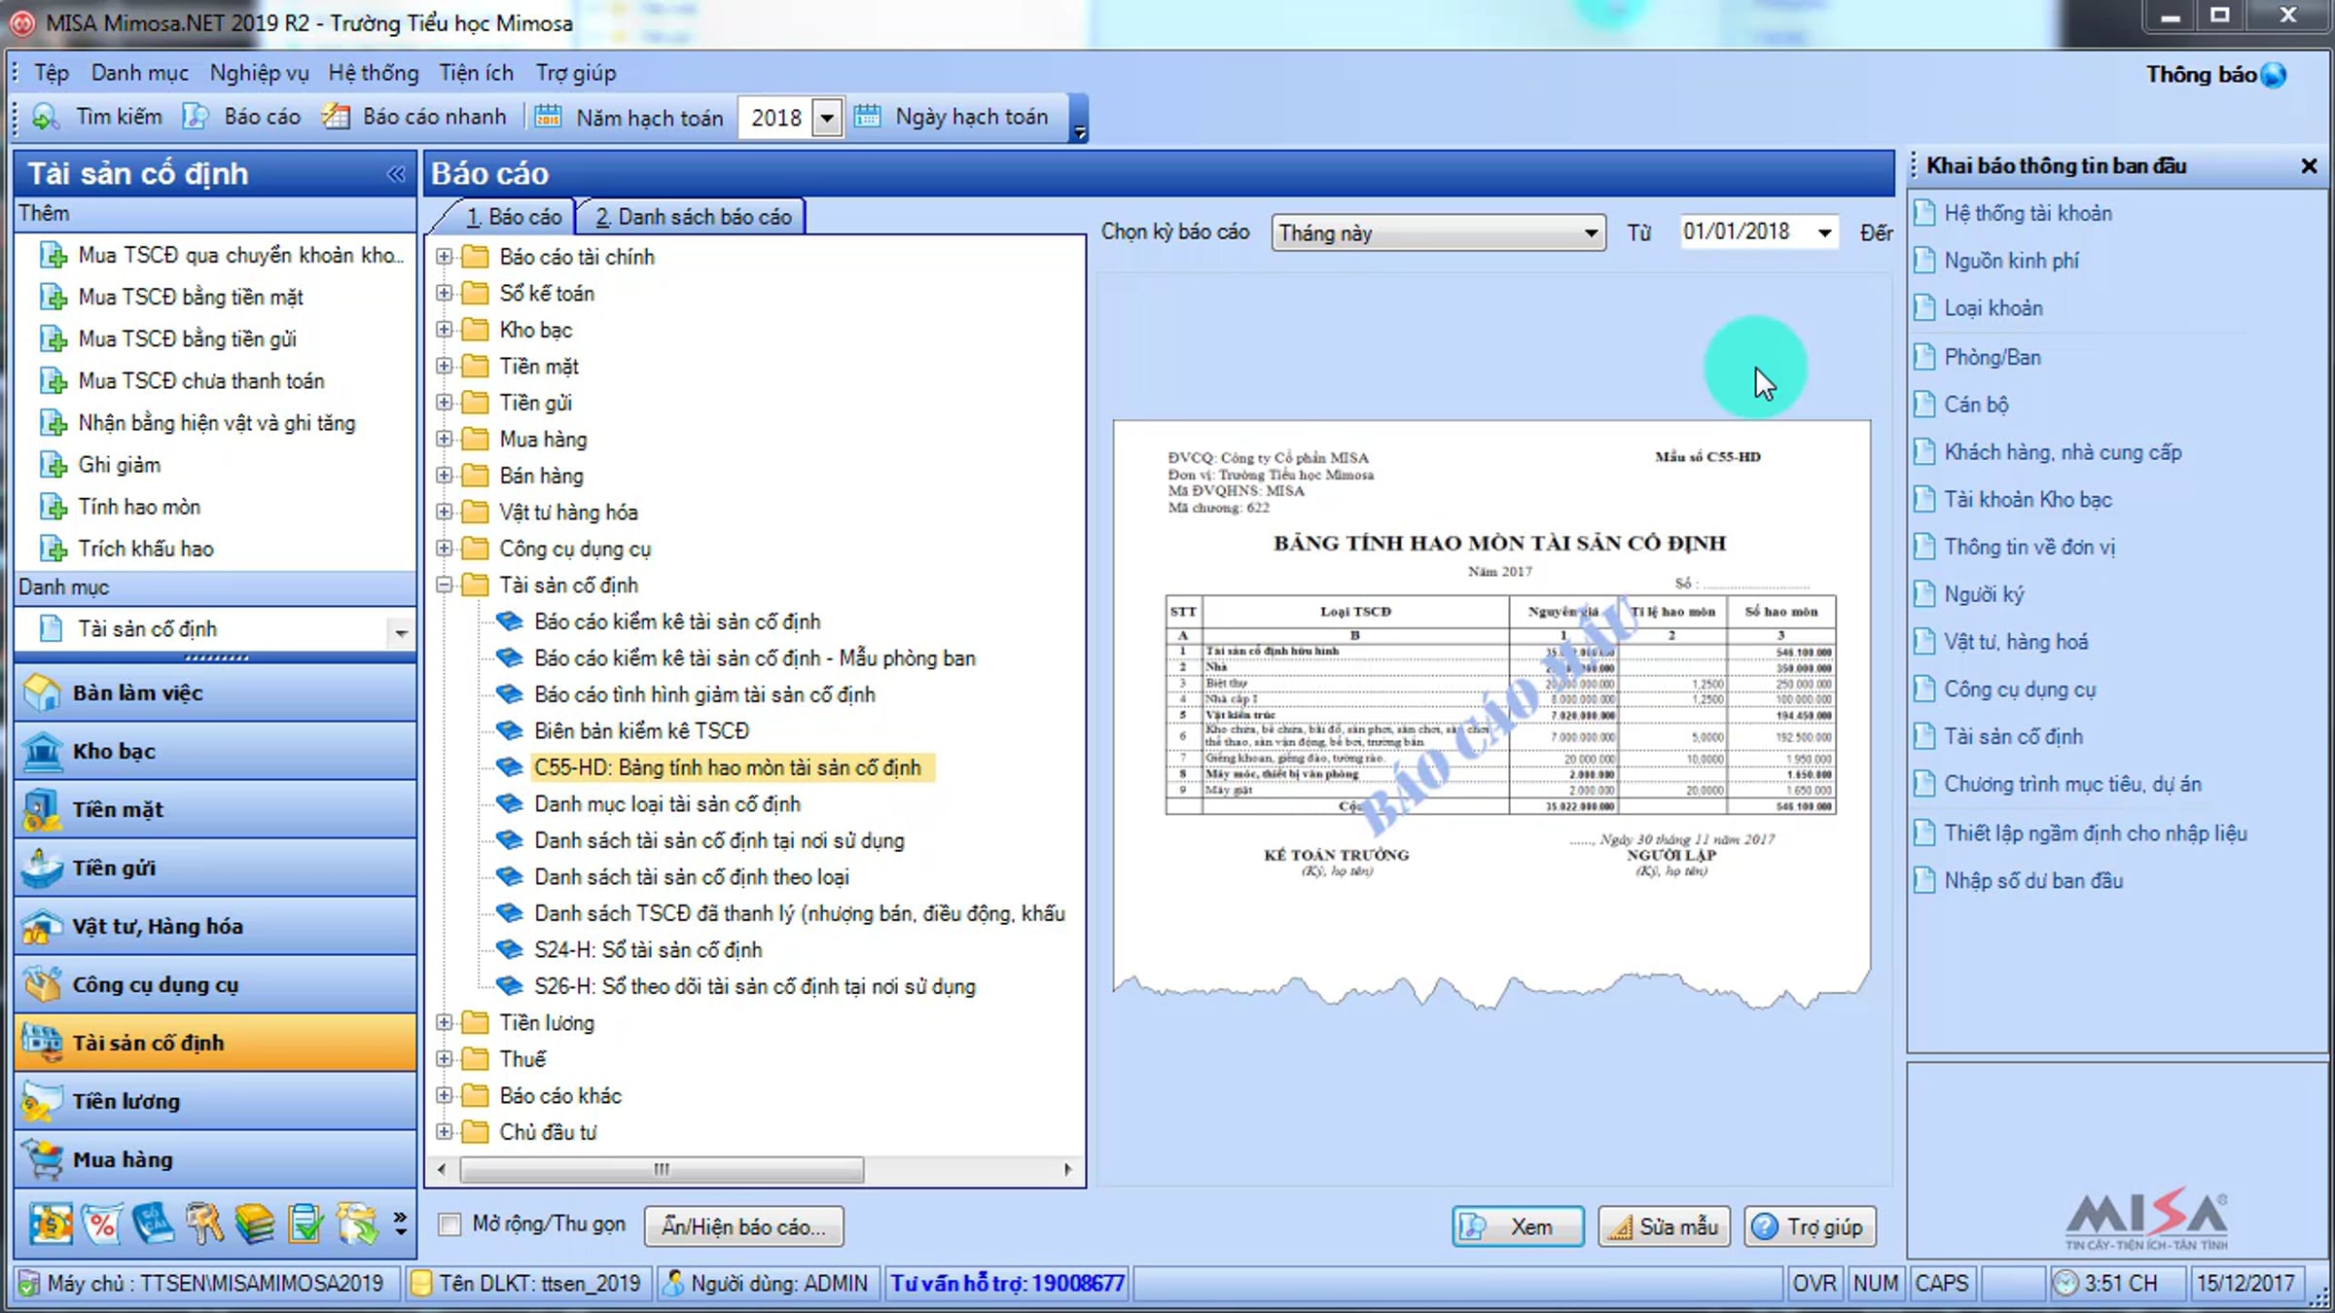This screenshot has width=2335, height=1313.
Task: Click the Xem button
Action: [x=1518, y=1226]
